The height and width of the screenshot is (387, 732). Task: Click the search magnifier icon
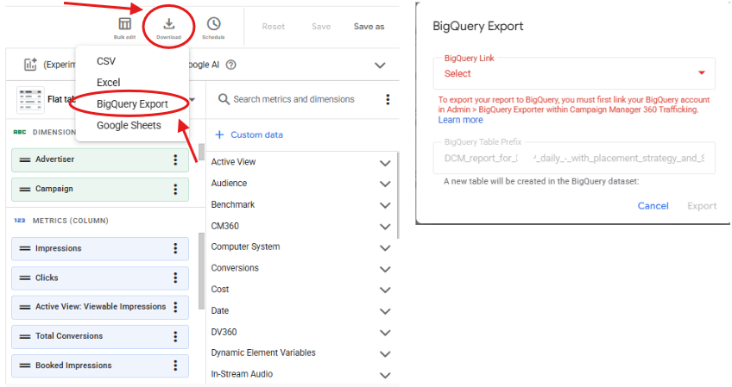(224, 99)
